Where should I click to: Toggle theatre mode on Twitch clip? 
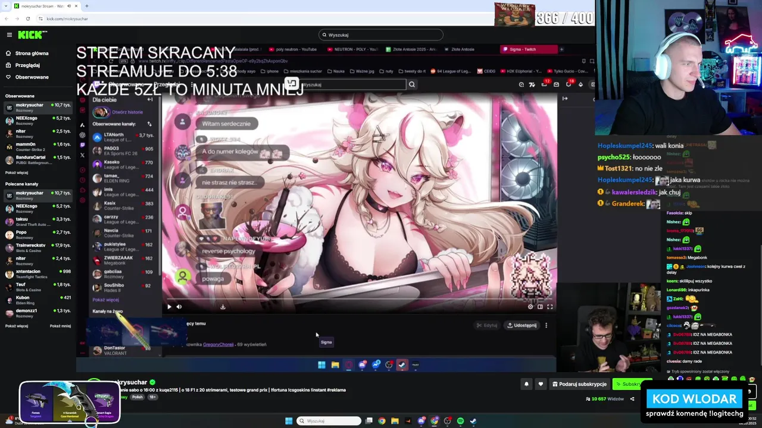[x=540, y=307]
